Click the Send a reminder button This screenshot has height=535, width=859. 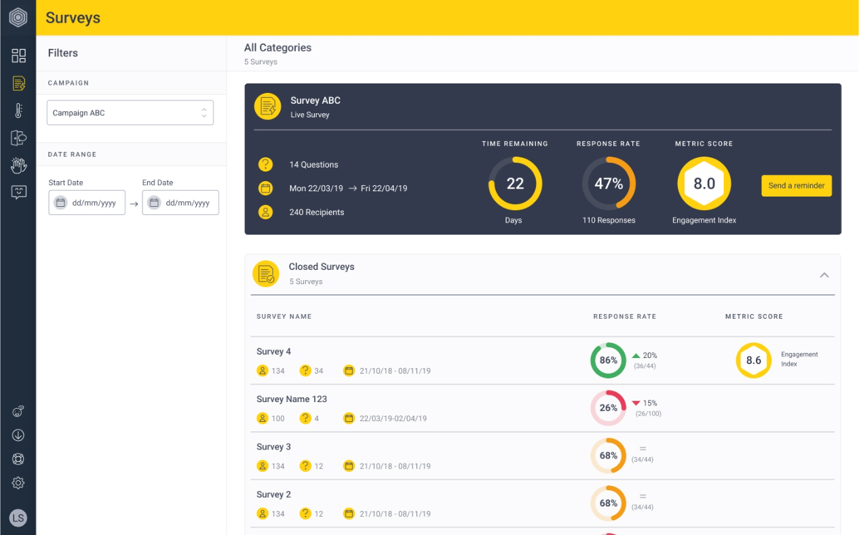click(797, 186)
